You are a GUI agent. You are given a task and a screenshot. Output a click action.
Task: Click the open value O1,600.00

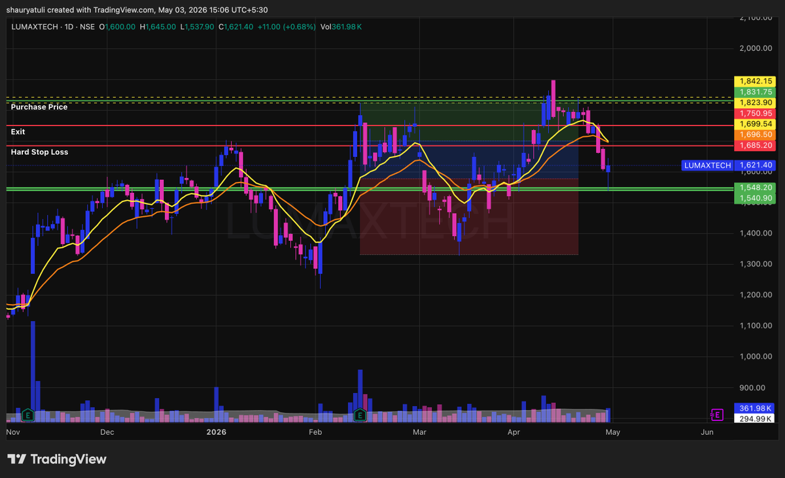coord(117,27)
